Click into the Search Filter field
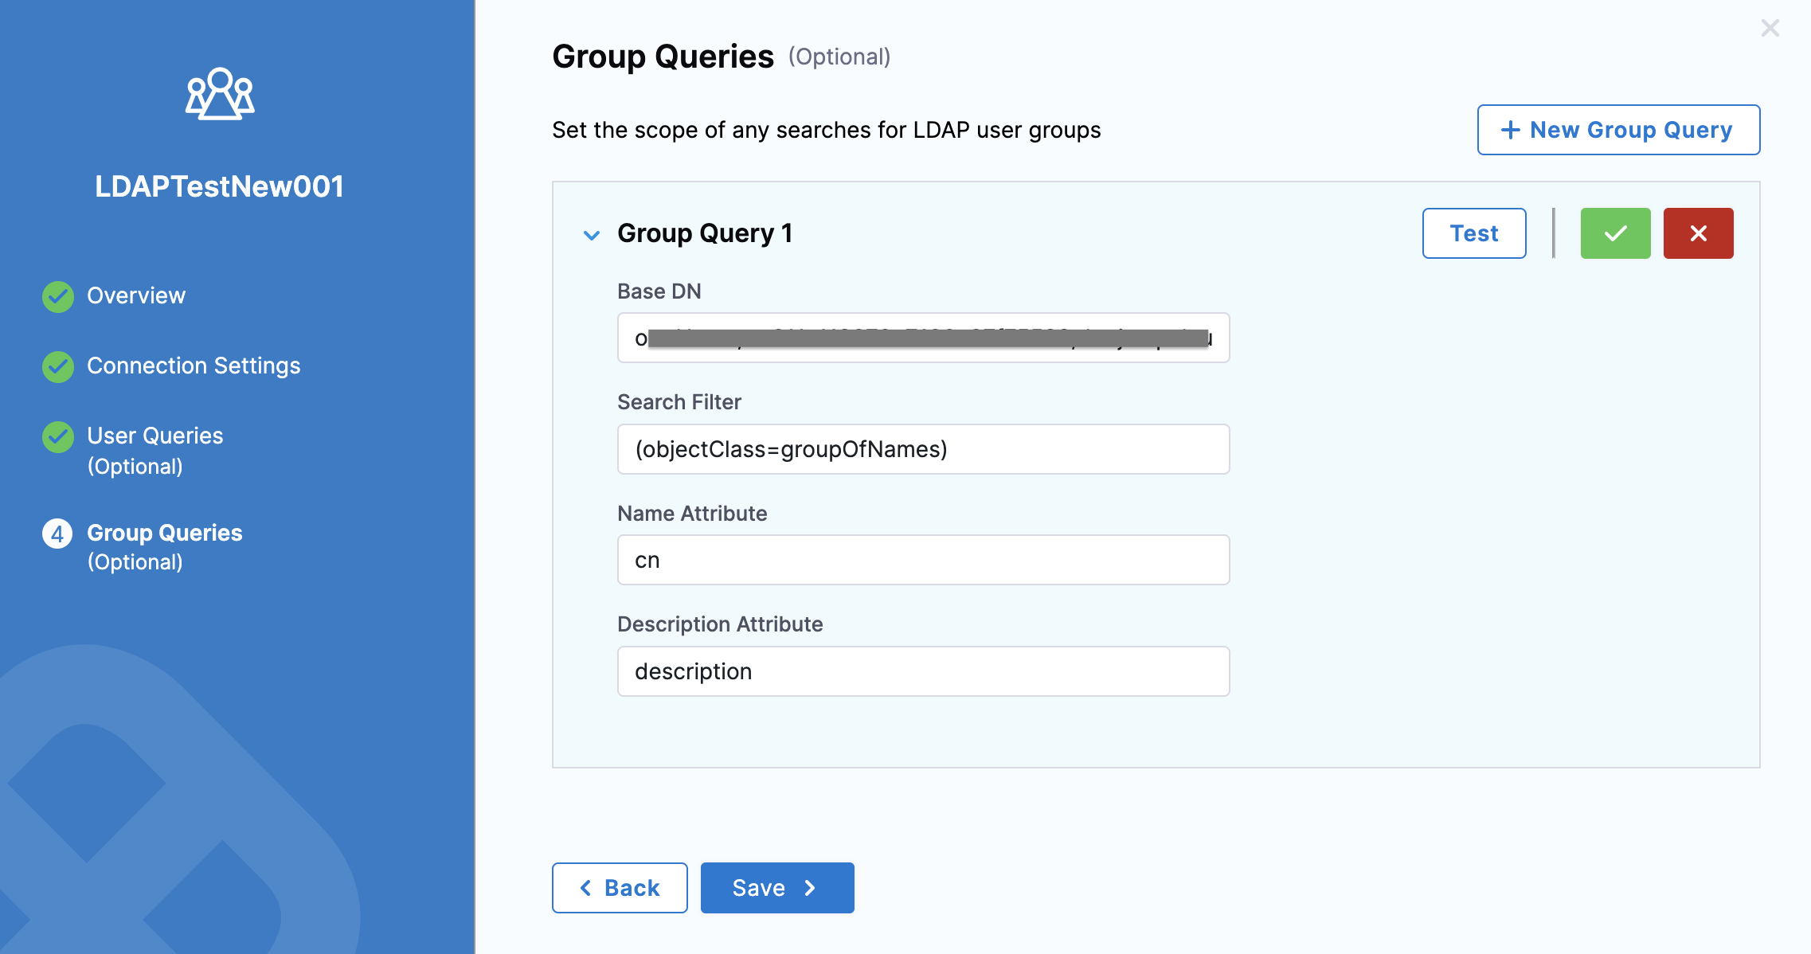The width and height of the screenshot is (1811, 954). click(923, 449)
